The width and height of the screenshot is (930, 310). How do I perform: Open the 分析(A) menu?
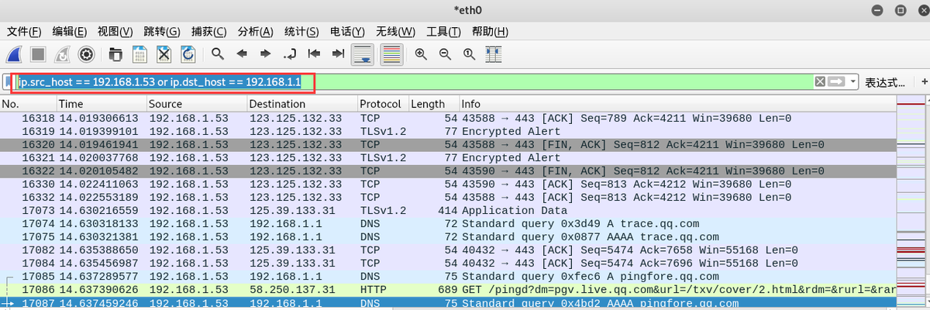255,32
